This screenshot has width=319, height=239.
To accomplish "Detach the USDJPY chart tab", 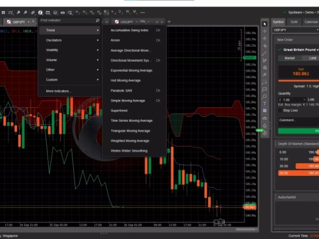I will tap(157, 22).
